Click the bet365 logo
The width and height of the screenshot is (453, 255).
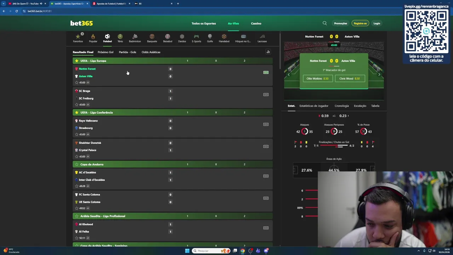click(x=81, y=23)
